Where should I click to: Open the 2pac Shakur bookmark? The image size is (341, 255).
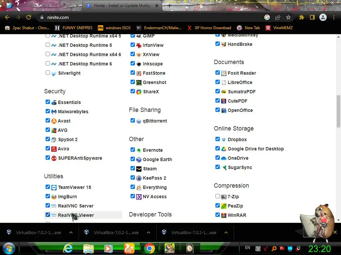[x=27, y=28]
